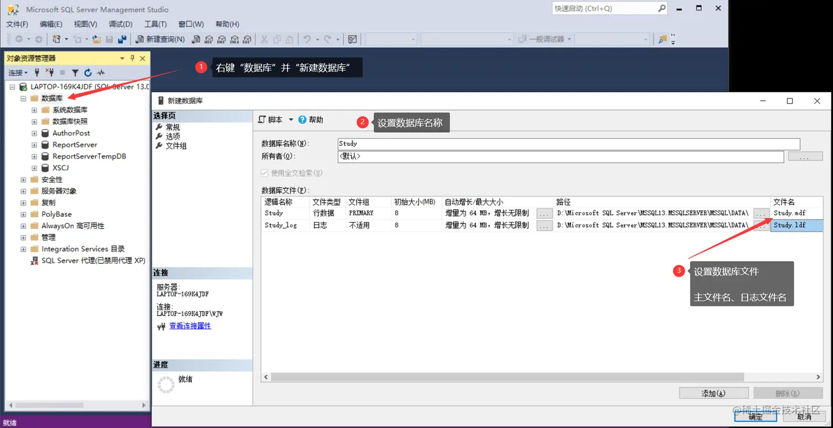Expand the 安全性 node
The width and height of the screenshot is (833, 428).
click(23, 179)
